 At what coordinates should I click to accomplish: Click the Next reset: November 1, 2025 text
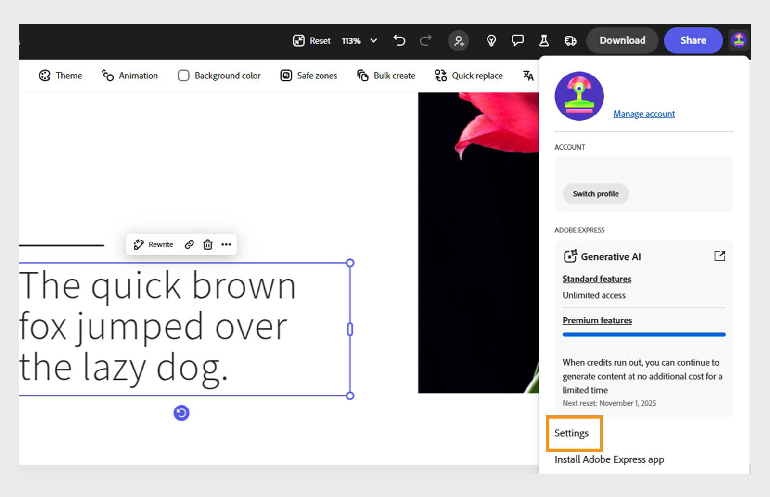(x=609, y=403)
